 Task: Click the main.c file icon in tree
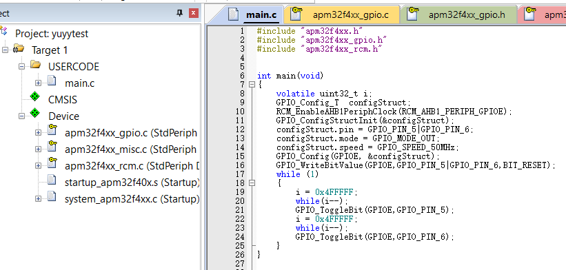(52, 81)
